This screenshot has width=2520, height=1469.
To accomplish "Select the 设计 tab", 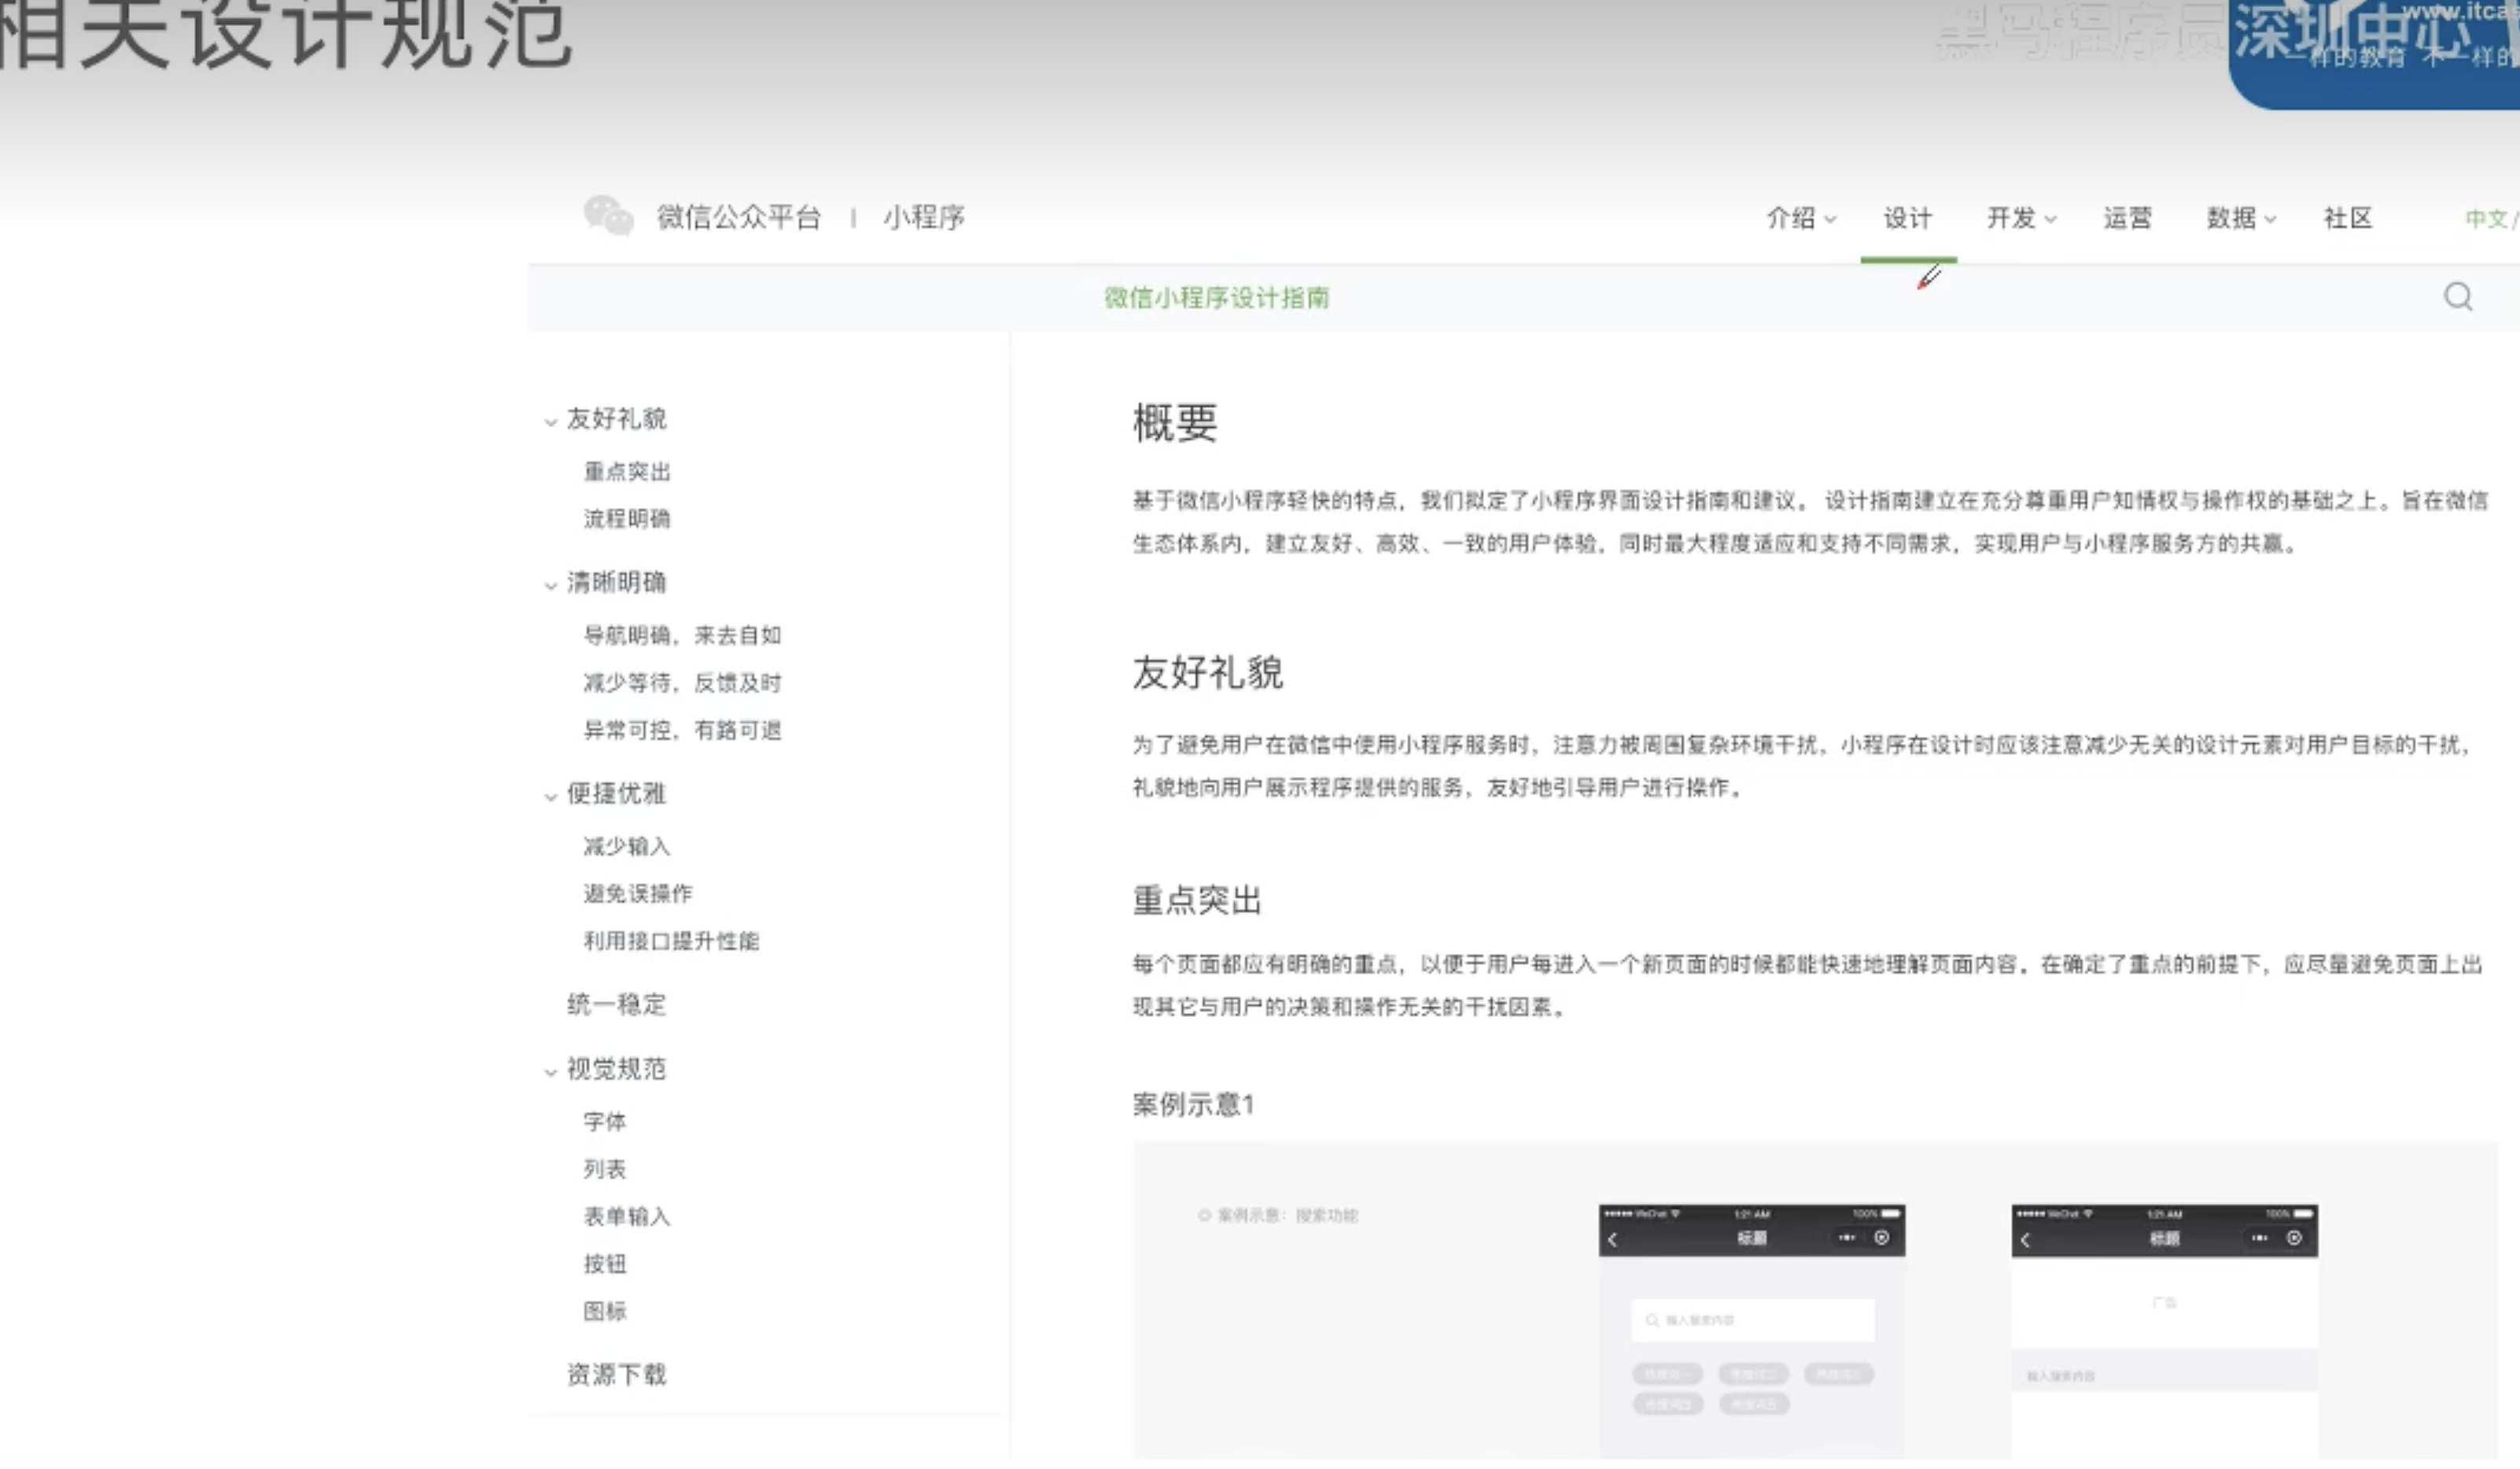I will point(1907,218).
